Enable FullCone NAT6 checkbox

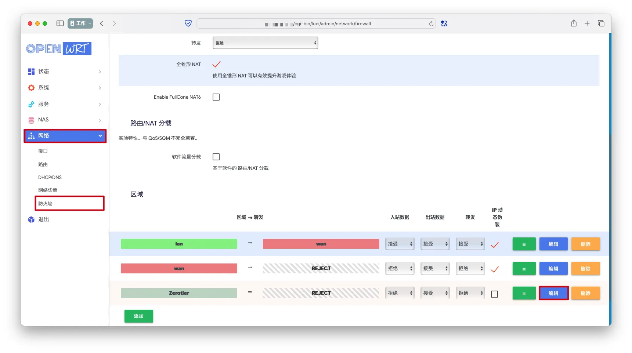pyautogui.click(x=216, y=97)
